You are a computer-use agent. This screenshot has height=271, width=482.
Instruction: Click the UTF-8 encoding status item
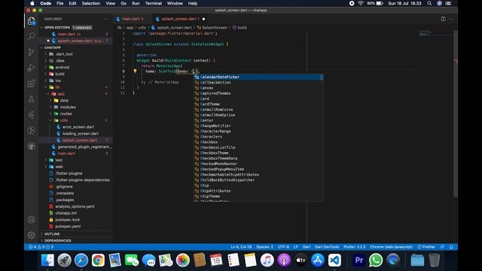pyautogui.click(x=283, y=247)
